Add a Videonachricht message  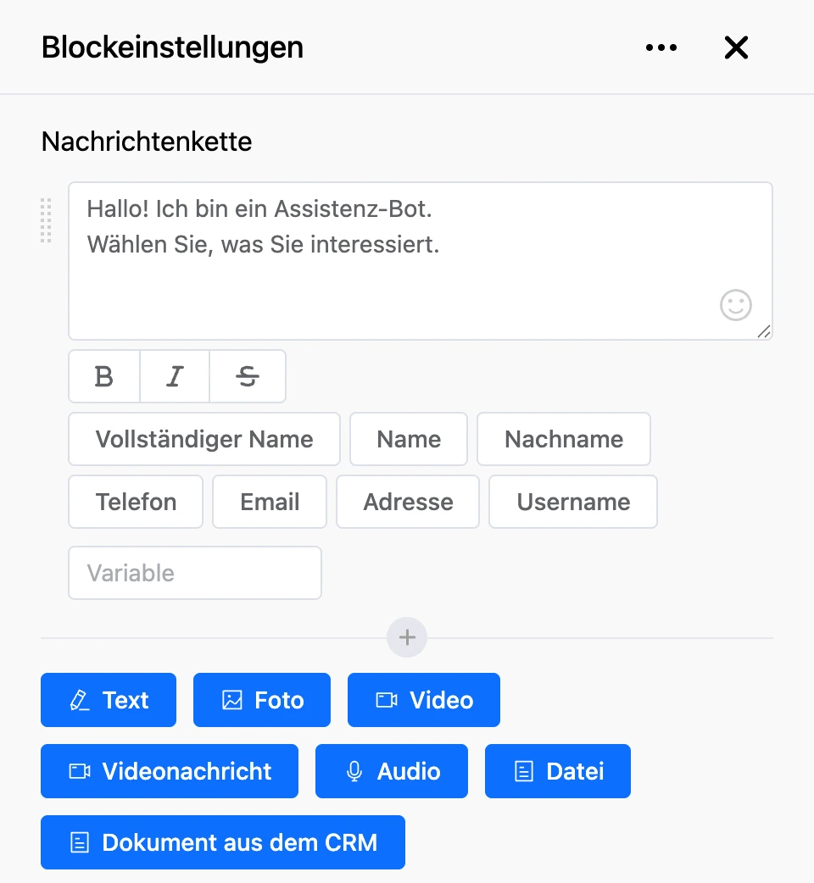point(170,771)
